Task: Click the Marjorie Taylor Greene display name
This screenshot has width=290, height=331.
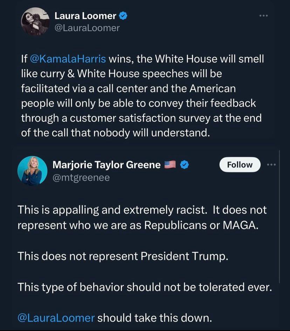Action: (x=106, y=165)
